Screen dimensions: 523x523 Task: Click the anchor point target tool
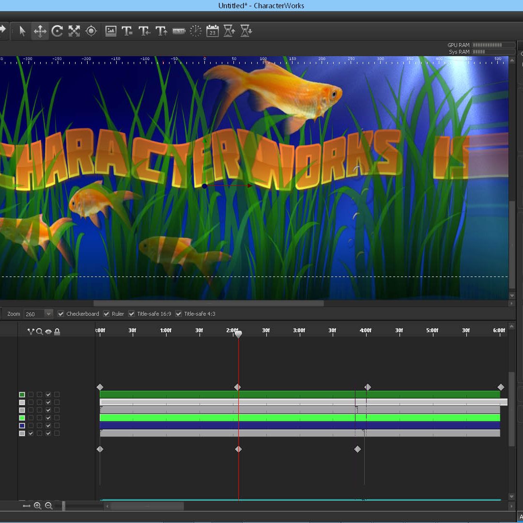pyautogui.click(x=91, y=31)
